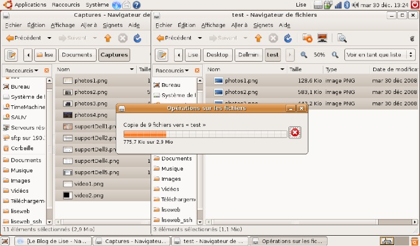420x246 pixels.
Task: Close the Raccourcis side pane in test window
Action: [197, 70]
